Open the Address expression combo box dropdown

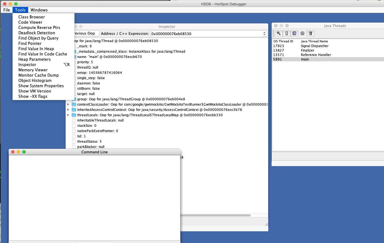(264, 34)
